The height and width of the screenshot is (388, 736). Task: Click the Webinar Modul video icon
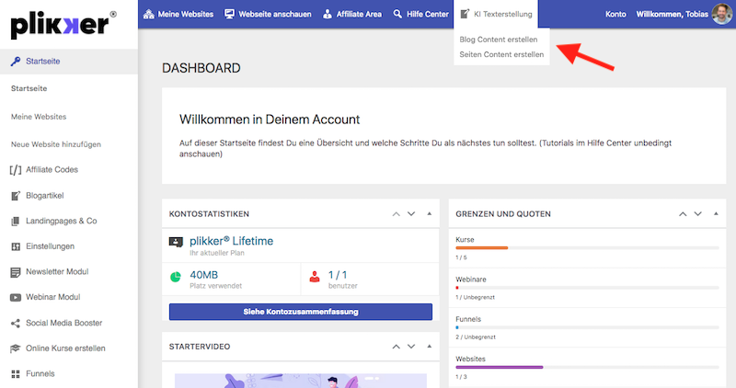point(16,298)
